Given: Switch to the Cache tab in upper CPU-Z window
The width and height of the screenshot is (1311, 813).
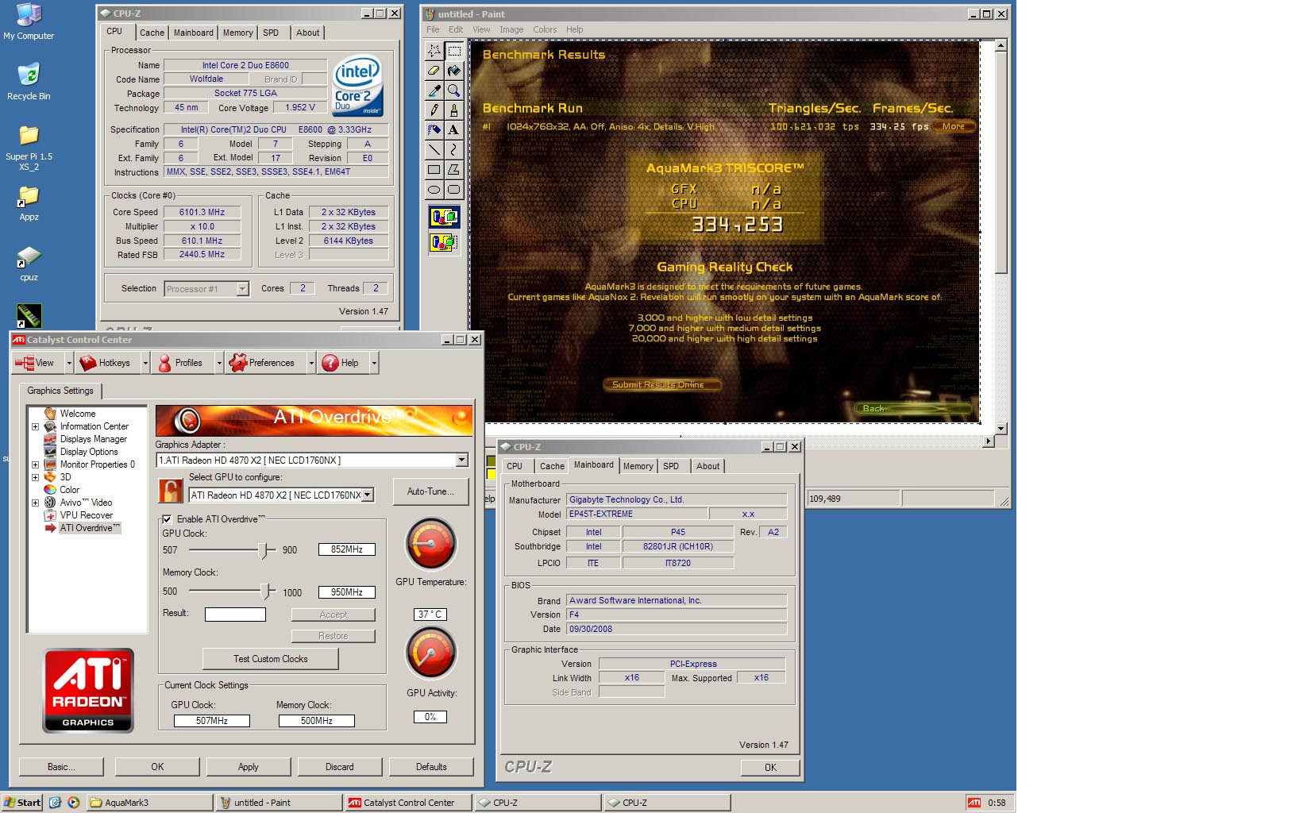Looking at the screenshot, I should pyautogui.click(x=152, y=33).
